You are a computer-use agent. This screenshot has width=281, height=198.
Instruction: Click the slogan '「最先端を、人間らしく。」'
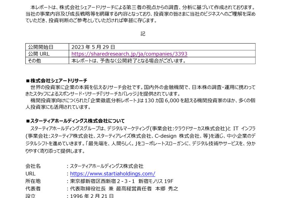pos(111,144)
